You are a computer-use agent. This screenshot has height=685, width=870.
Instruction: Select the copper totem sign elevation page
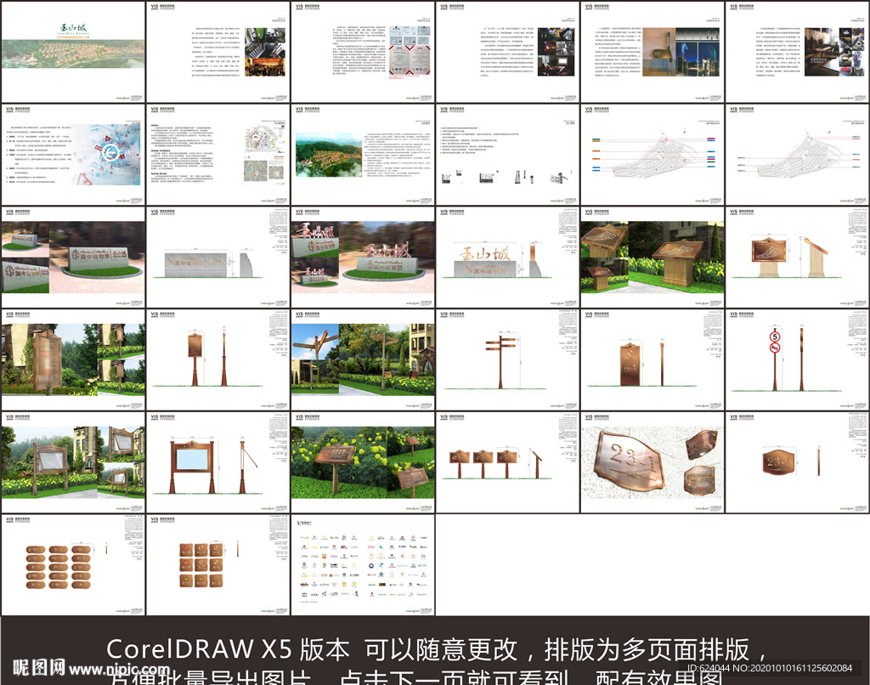tap(652, 359)
